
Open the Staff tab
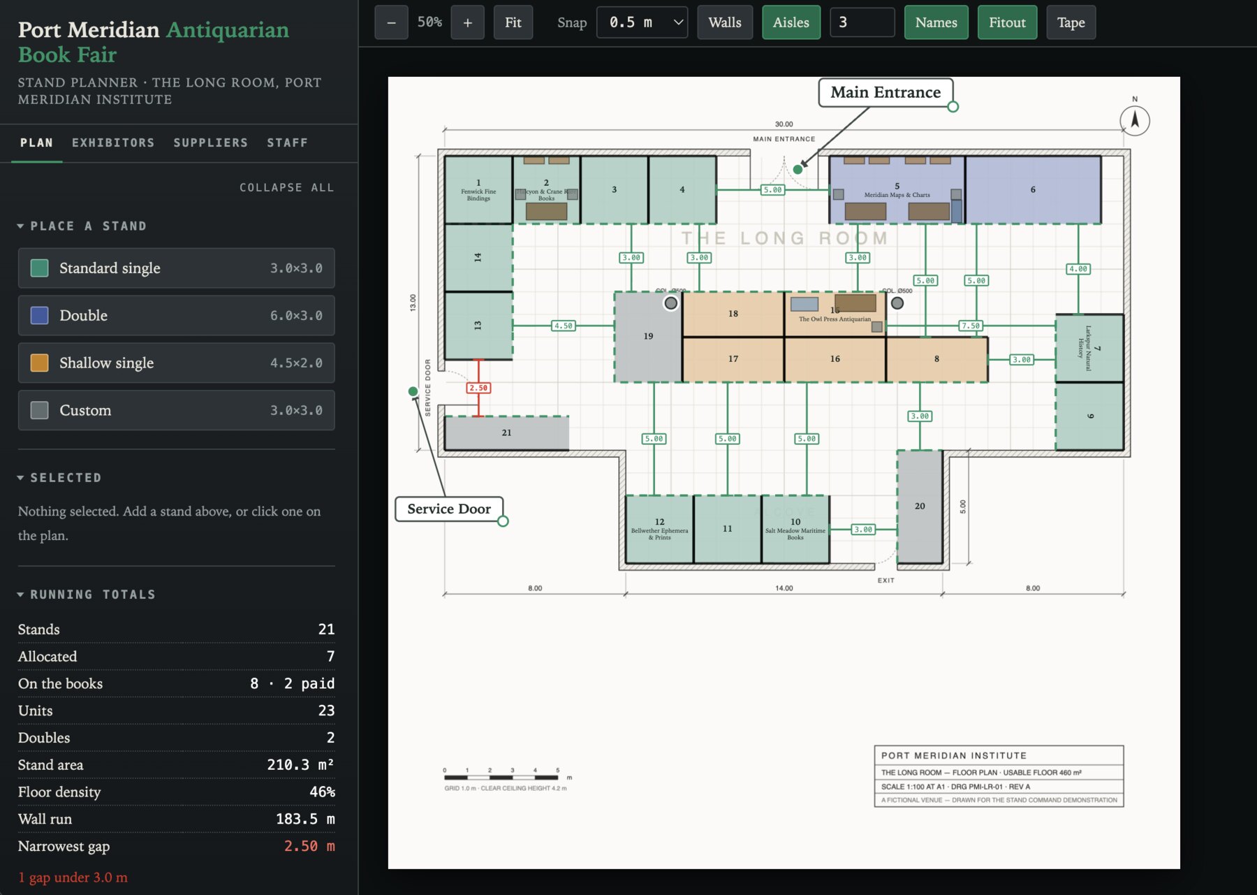[x=287, y=143]
